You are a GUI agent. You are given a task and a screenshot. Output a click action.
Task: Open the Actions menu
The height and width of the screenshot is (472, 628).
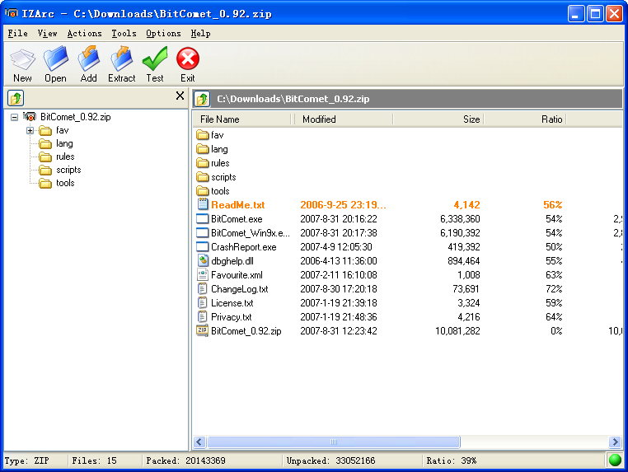[84, 33]
